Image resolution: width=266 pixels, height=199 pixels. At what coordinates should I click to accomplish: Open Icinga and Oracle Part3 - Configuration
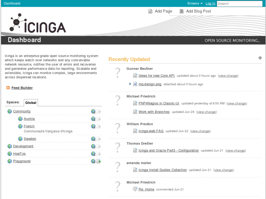[x=168, y=150]
